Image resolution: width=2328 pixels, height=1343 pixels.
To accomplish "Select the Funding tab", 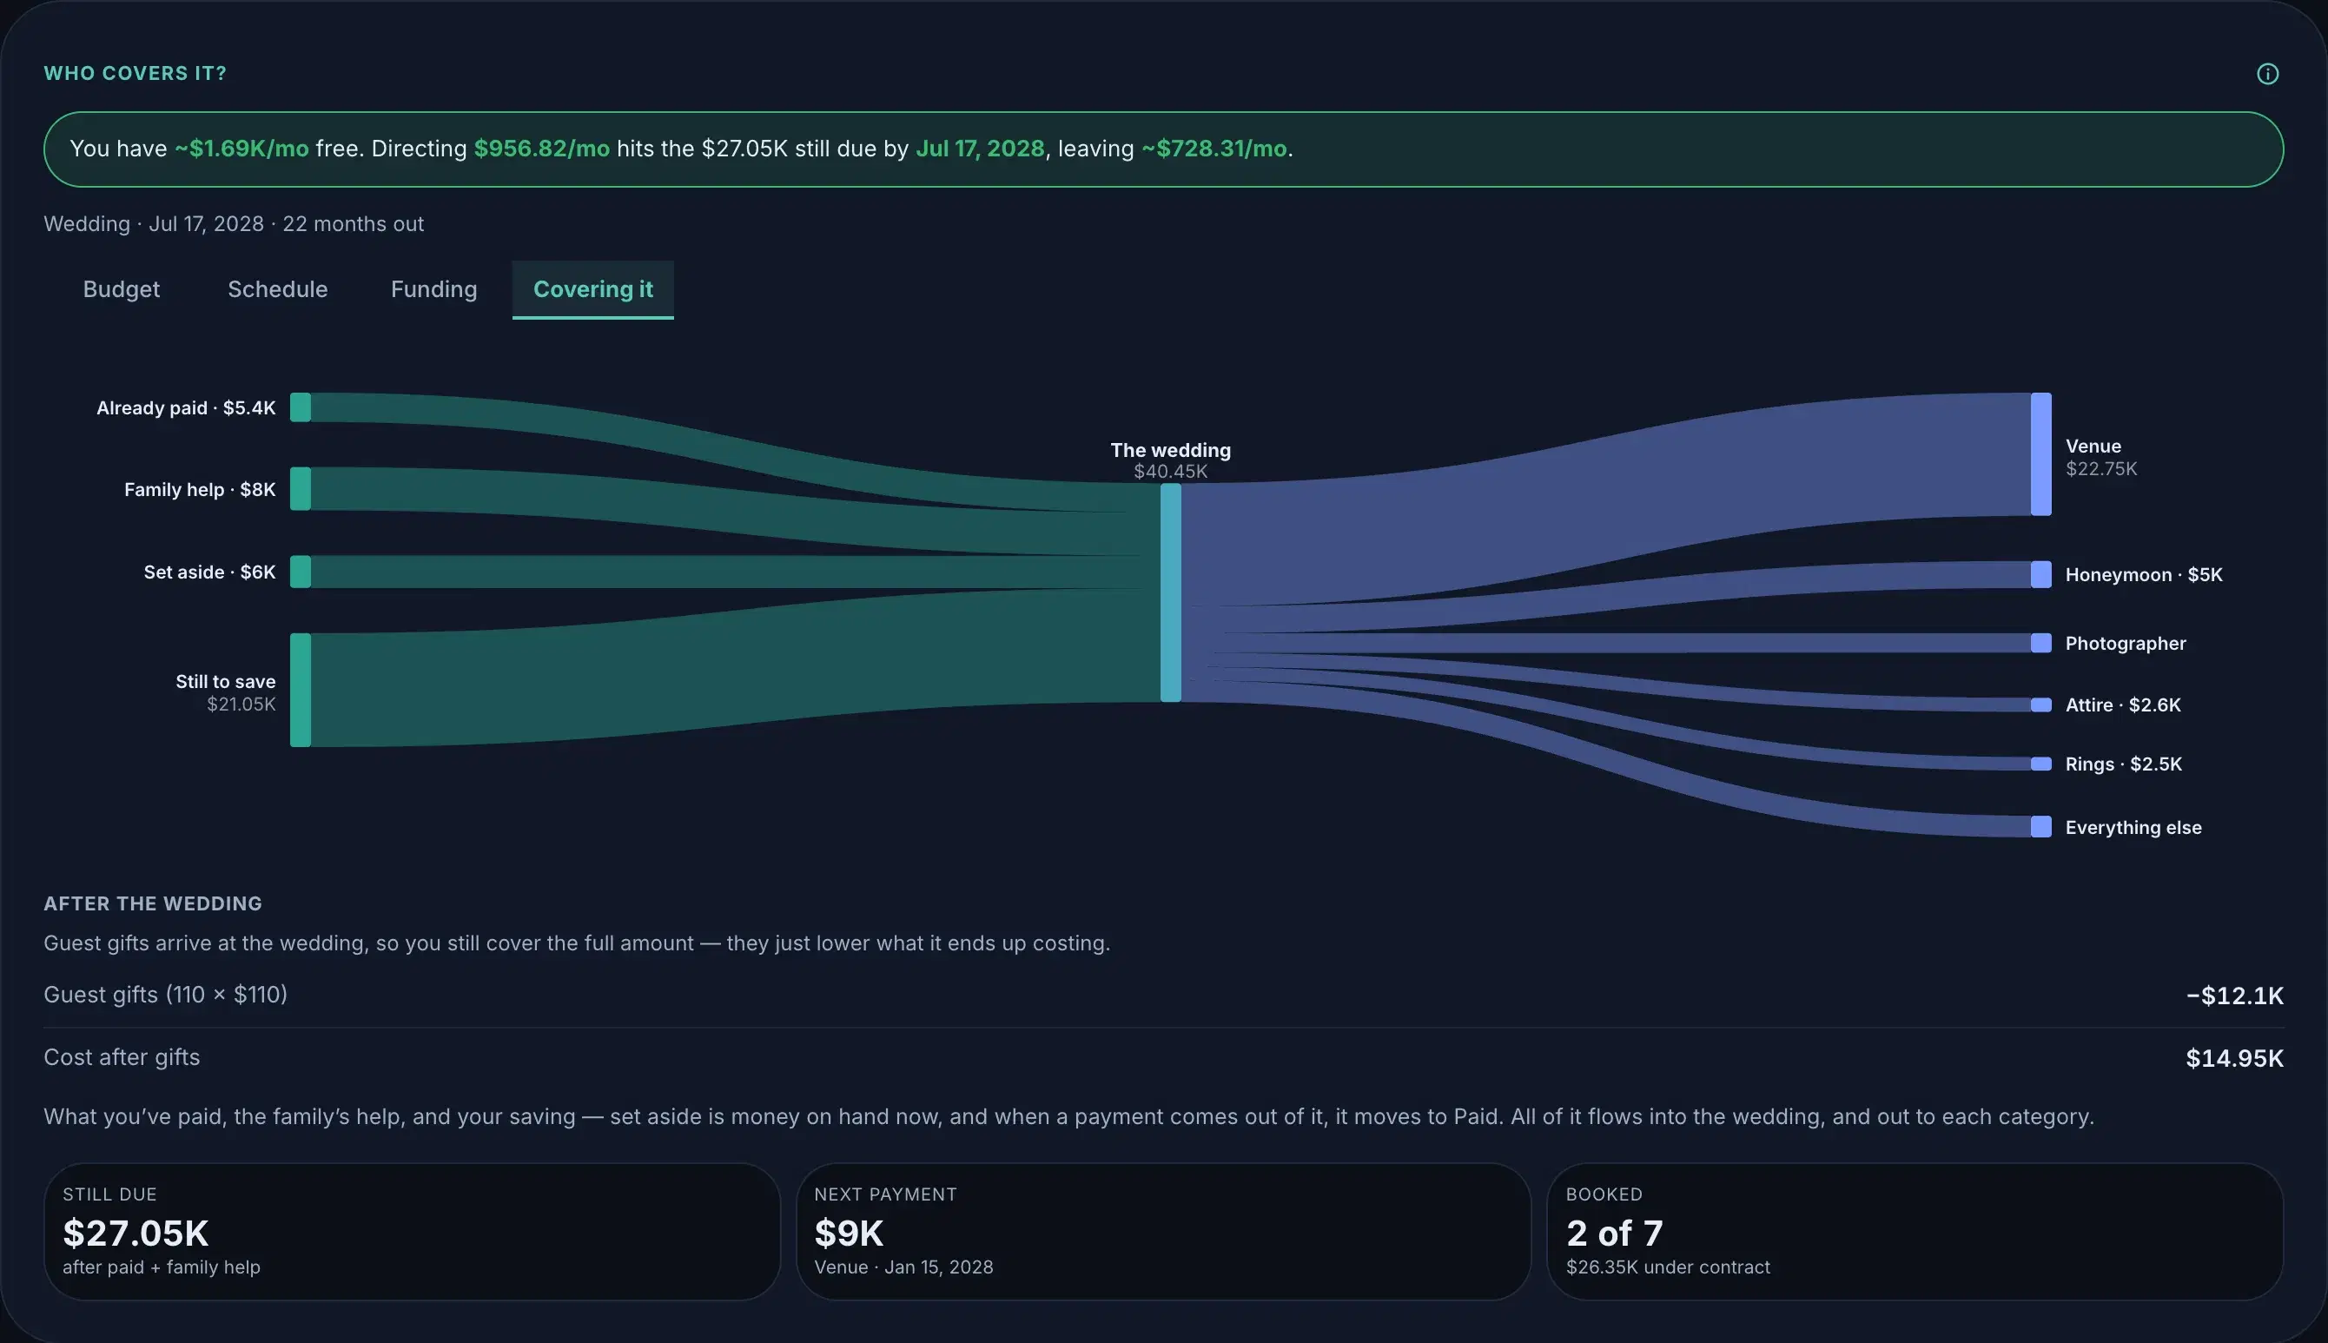I will click(433, 289).
